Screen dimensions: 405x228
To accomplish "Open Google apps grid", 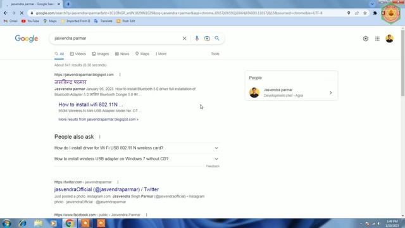I will click(x=377, y=39).
